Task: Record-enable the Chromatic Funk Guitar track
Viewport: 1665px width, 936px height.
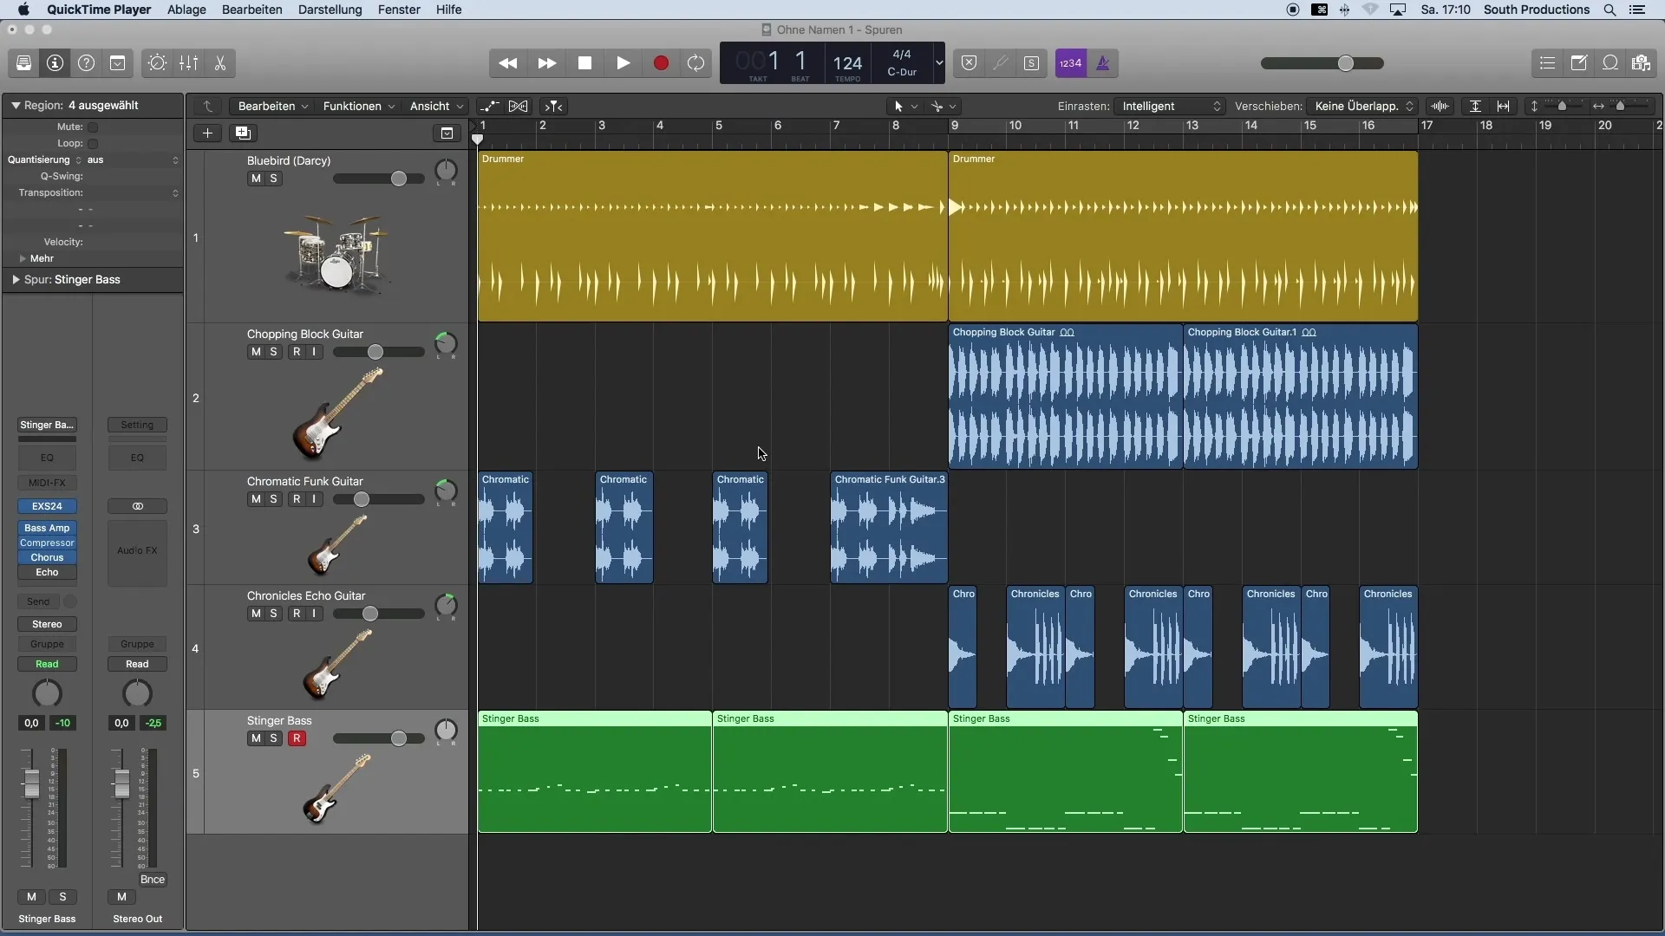Action: [x=297, y=499]
